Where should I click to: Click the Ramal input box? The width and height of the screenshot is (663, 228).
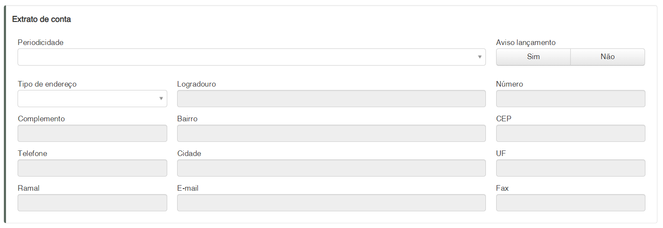[x=92, y=203]
